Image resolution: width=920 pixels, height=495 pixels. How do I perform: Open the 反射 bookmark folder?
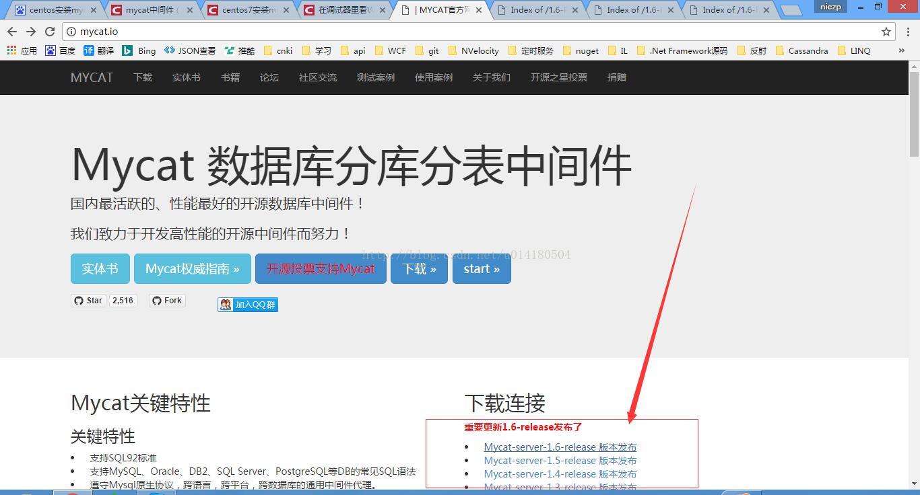click(x=752, y=50)
